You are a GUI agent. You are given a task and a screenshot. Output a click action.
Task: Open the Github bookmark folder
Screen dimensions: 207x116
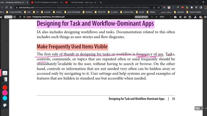coord(151,12)
